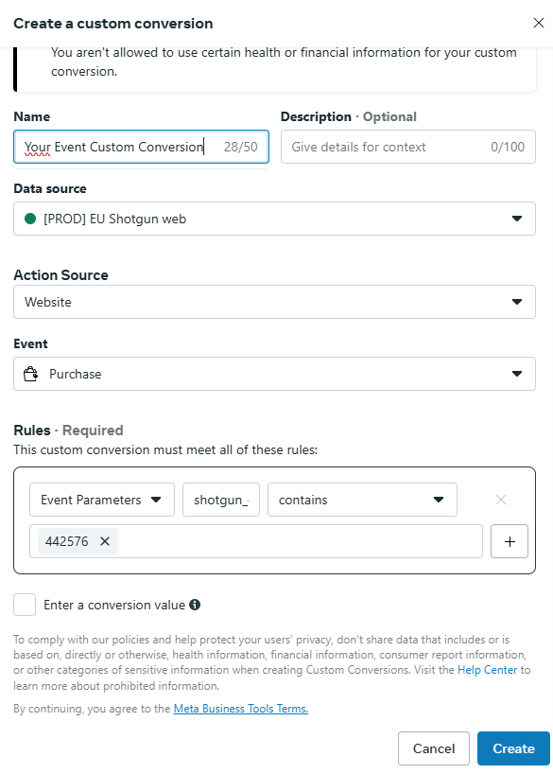The width and height of the screenshot is (553, 774).
Task: Click the conversion value info icon
Action: 195,605
